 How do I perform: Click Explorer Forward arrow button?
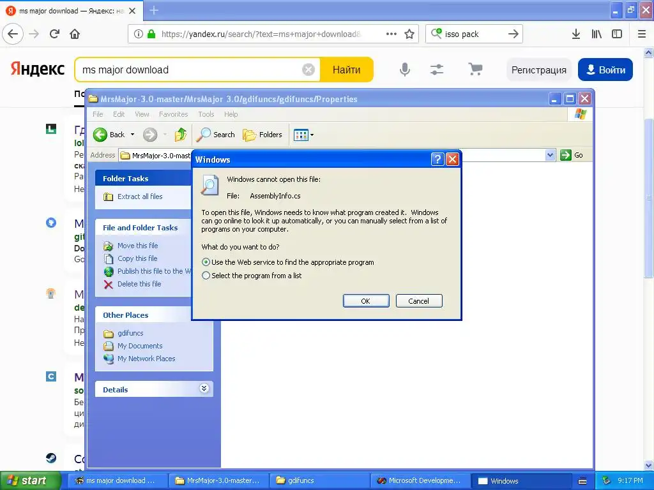(x=150, y=135)
